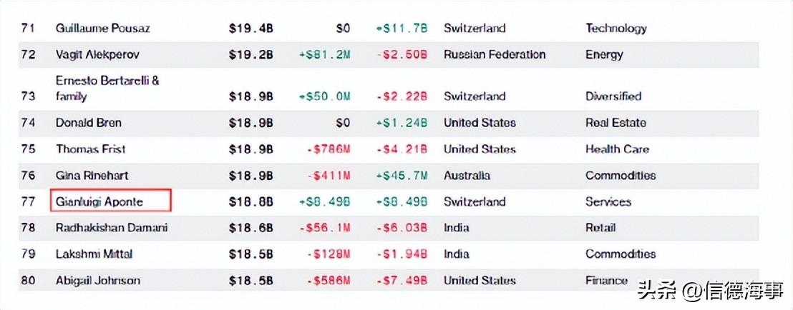
Task: Select Ernesto Bertarelli & family entry
Action: [x=107, y=88]
